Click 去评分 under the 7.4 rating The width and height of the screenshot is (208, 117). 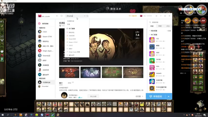click(x=138, y=38)
